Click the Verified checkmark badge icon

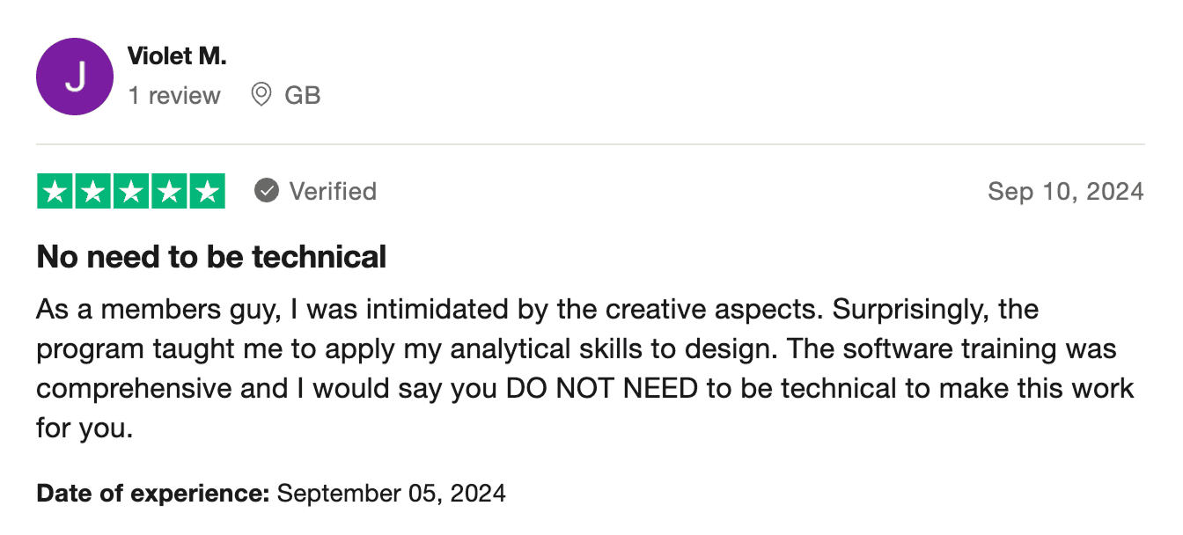(267, 191)
